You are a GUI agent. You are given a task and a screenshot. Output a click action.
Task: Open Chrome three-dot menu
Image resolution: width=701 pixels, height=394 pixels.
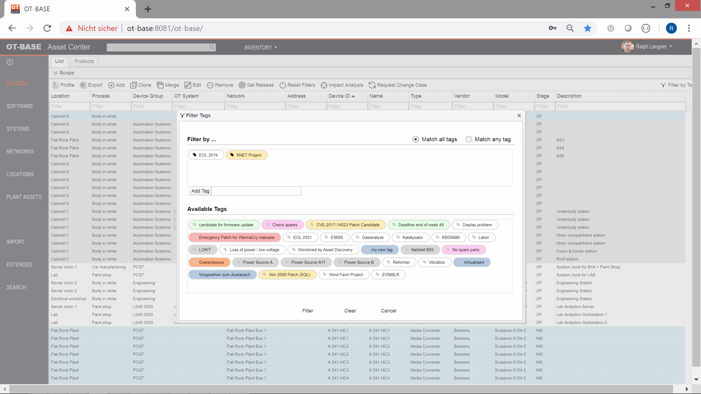click(x=689, y=28)
